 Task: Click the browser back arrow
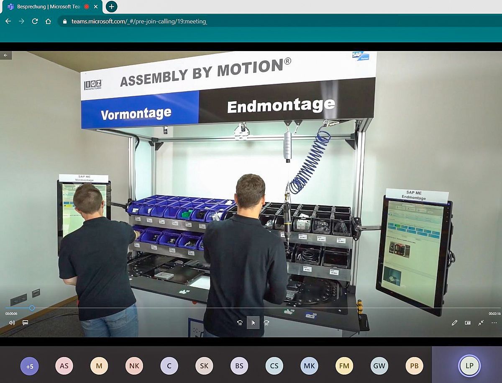point(8,21)
